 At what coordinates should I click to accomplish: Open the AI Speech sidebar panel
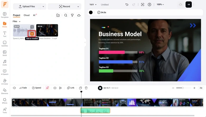tap(4, 72)
